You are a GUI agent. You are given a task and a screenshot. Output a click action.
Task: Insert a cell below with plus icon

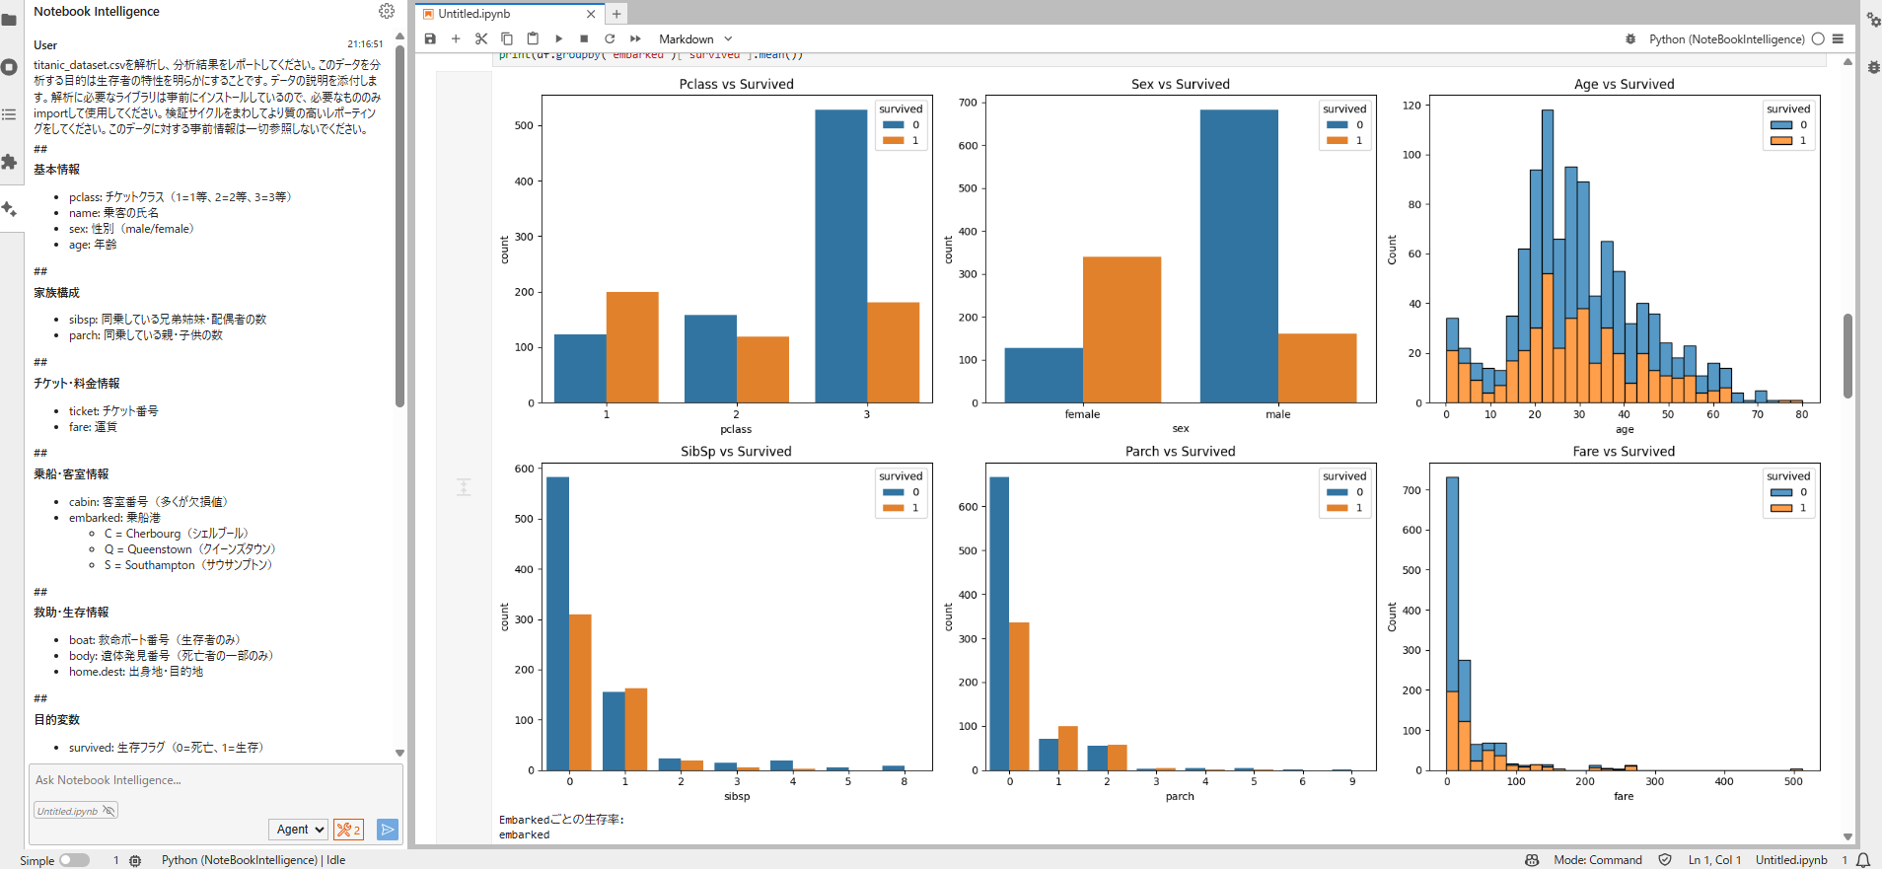tap(456, 38)
